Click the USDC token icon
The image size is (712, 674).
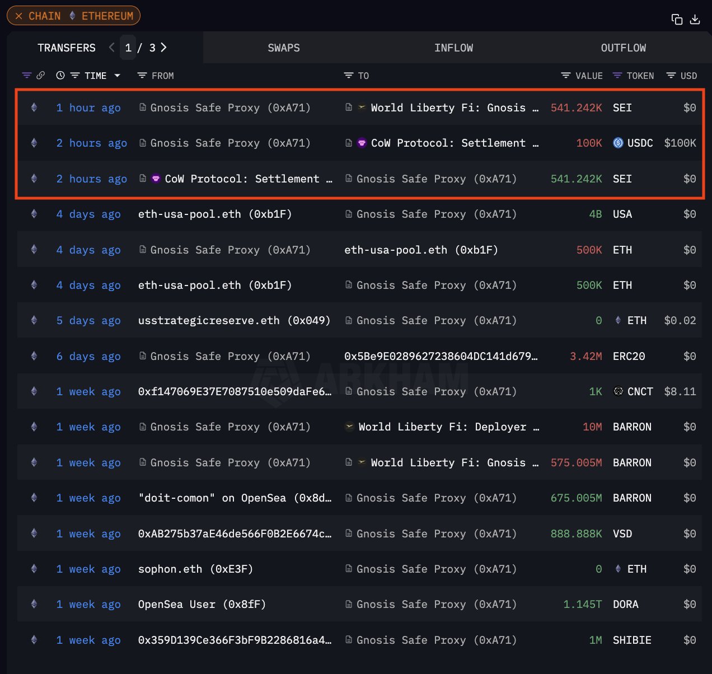618,143
